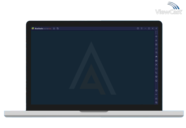
Task: Click the dimmed keyboard controls icon
Action: click(156, 49)
